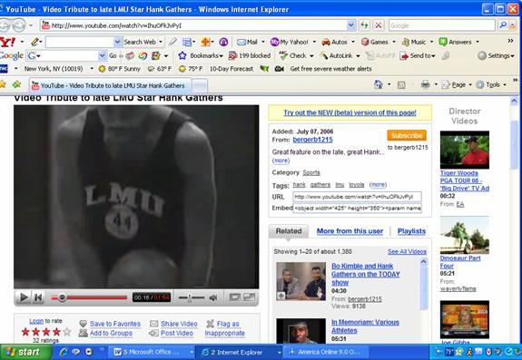Image resolution: width=522 pixels, height=360 pixels.
Task: Click the Share Video link
Action: tap(179, 324)
